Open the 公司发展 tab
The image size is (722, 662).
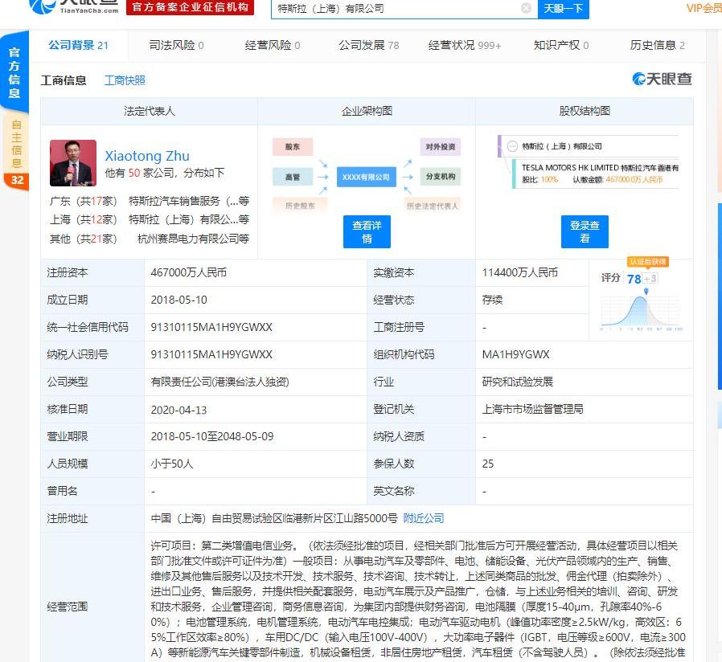tap(369, 45)
